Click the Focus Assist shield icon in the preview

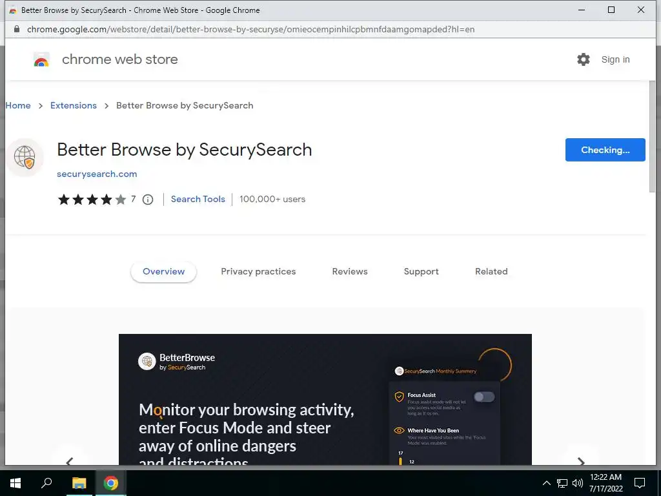399,397
